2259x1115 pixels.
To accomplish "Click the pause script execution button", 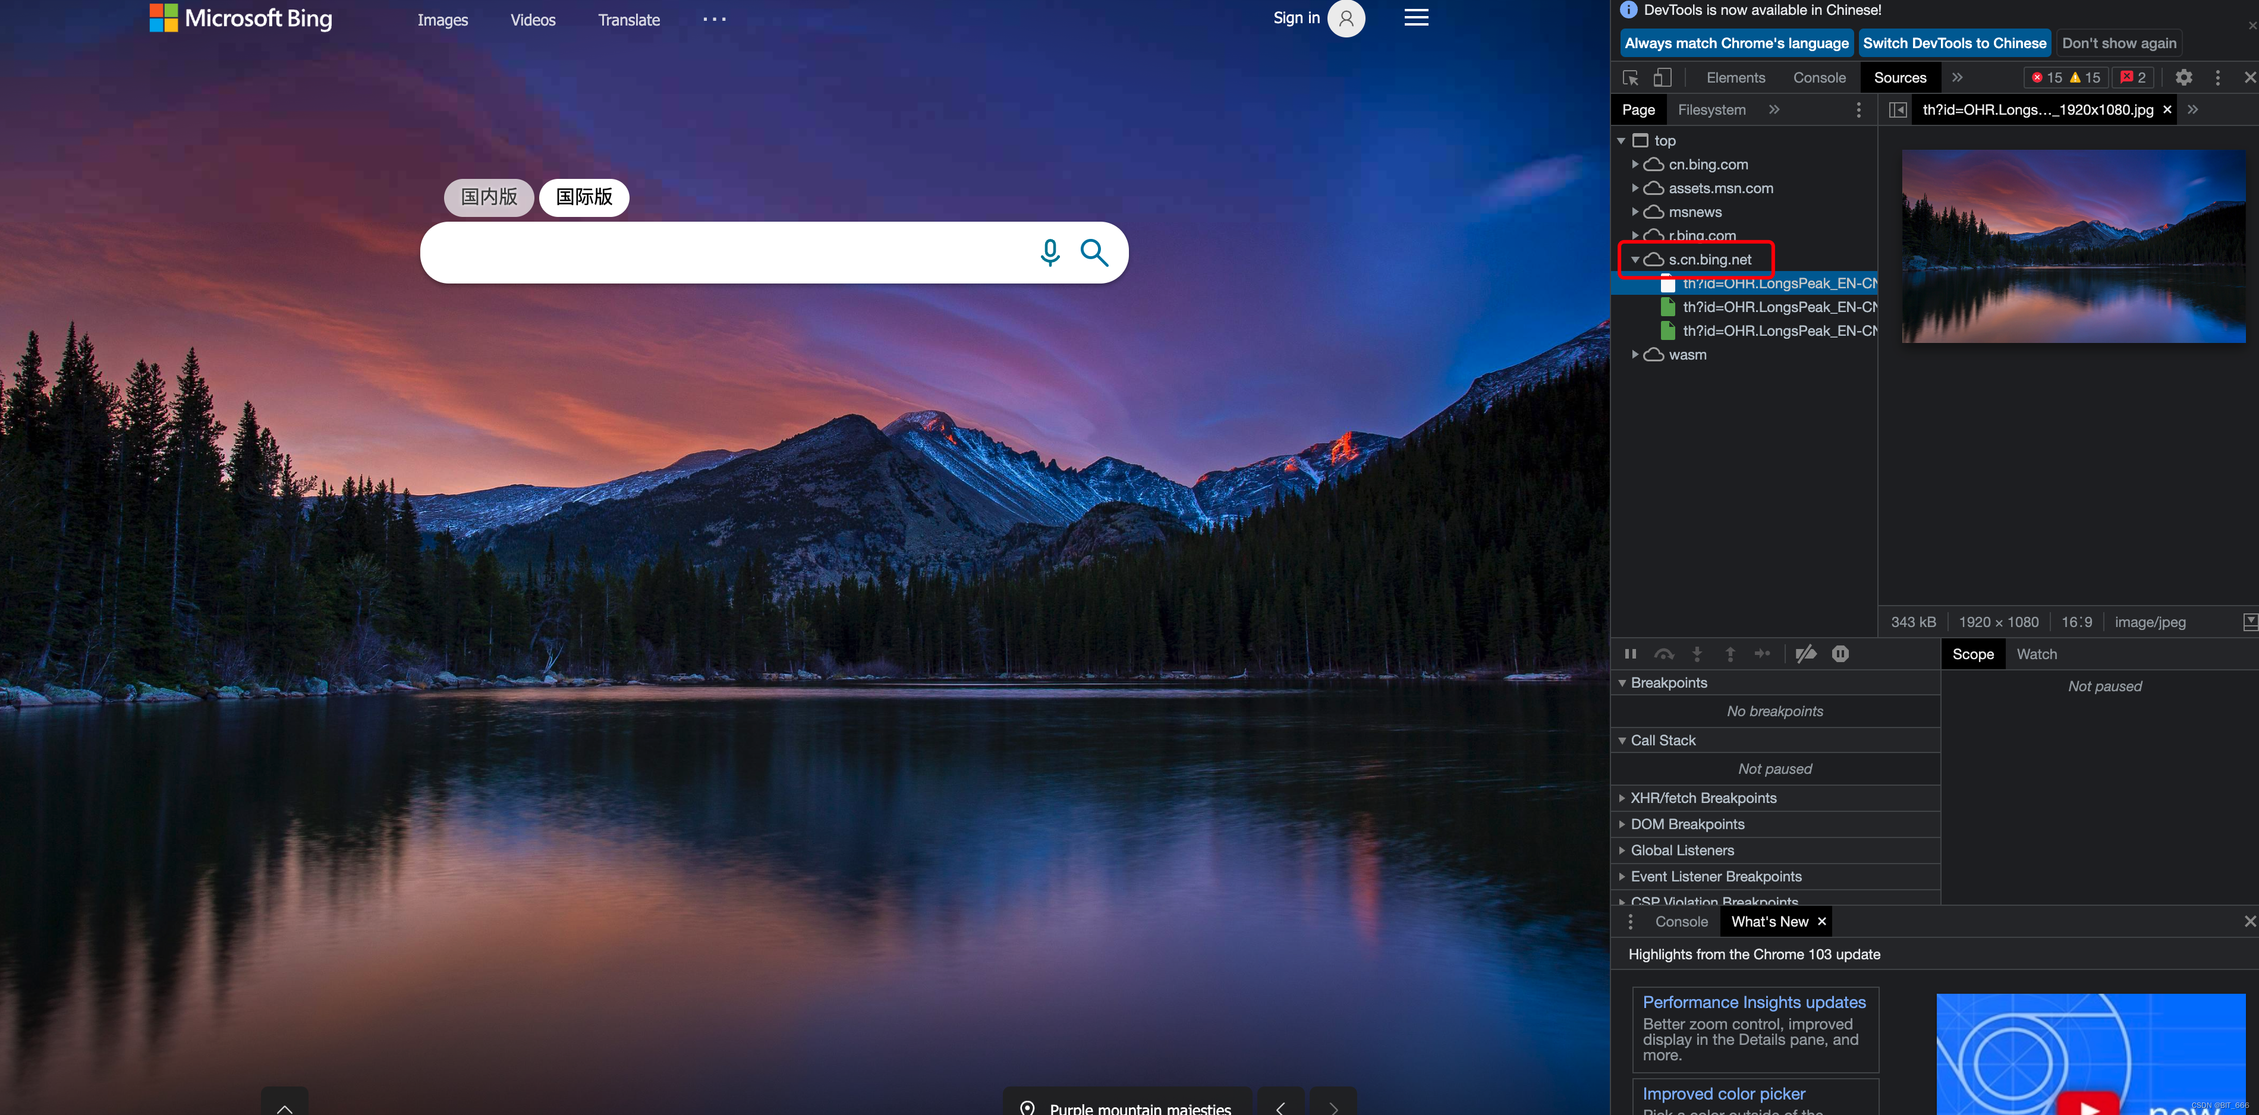I will [x=1630, y=654].
